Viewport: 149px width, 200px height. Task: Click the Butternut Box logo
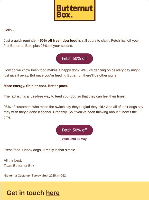74,10
